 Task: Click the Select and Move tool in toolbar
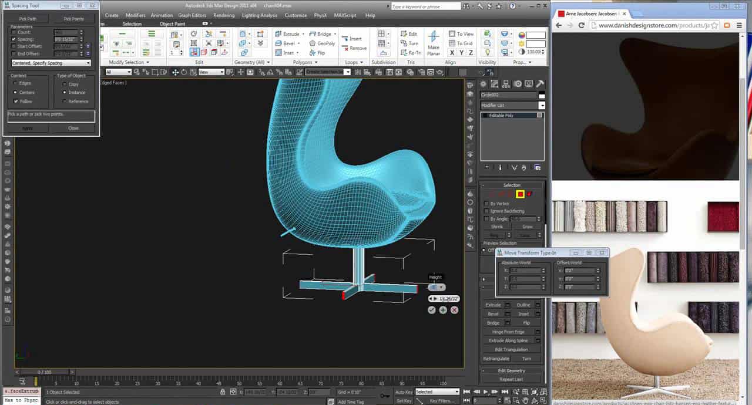[175, 72]
